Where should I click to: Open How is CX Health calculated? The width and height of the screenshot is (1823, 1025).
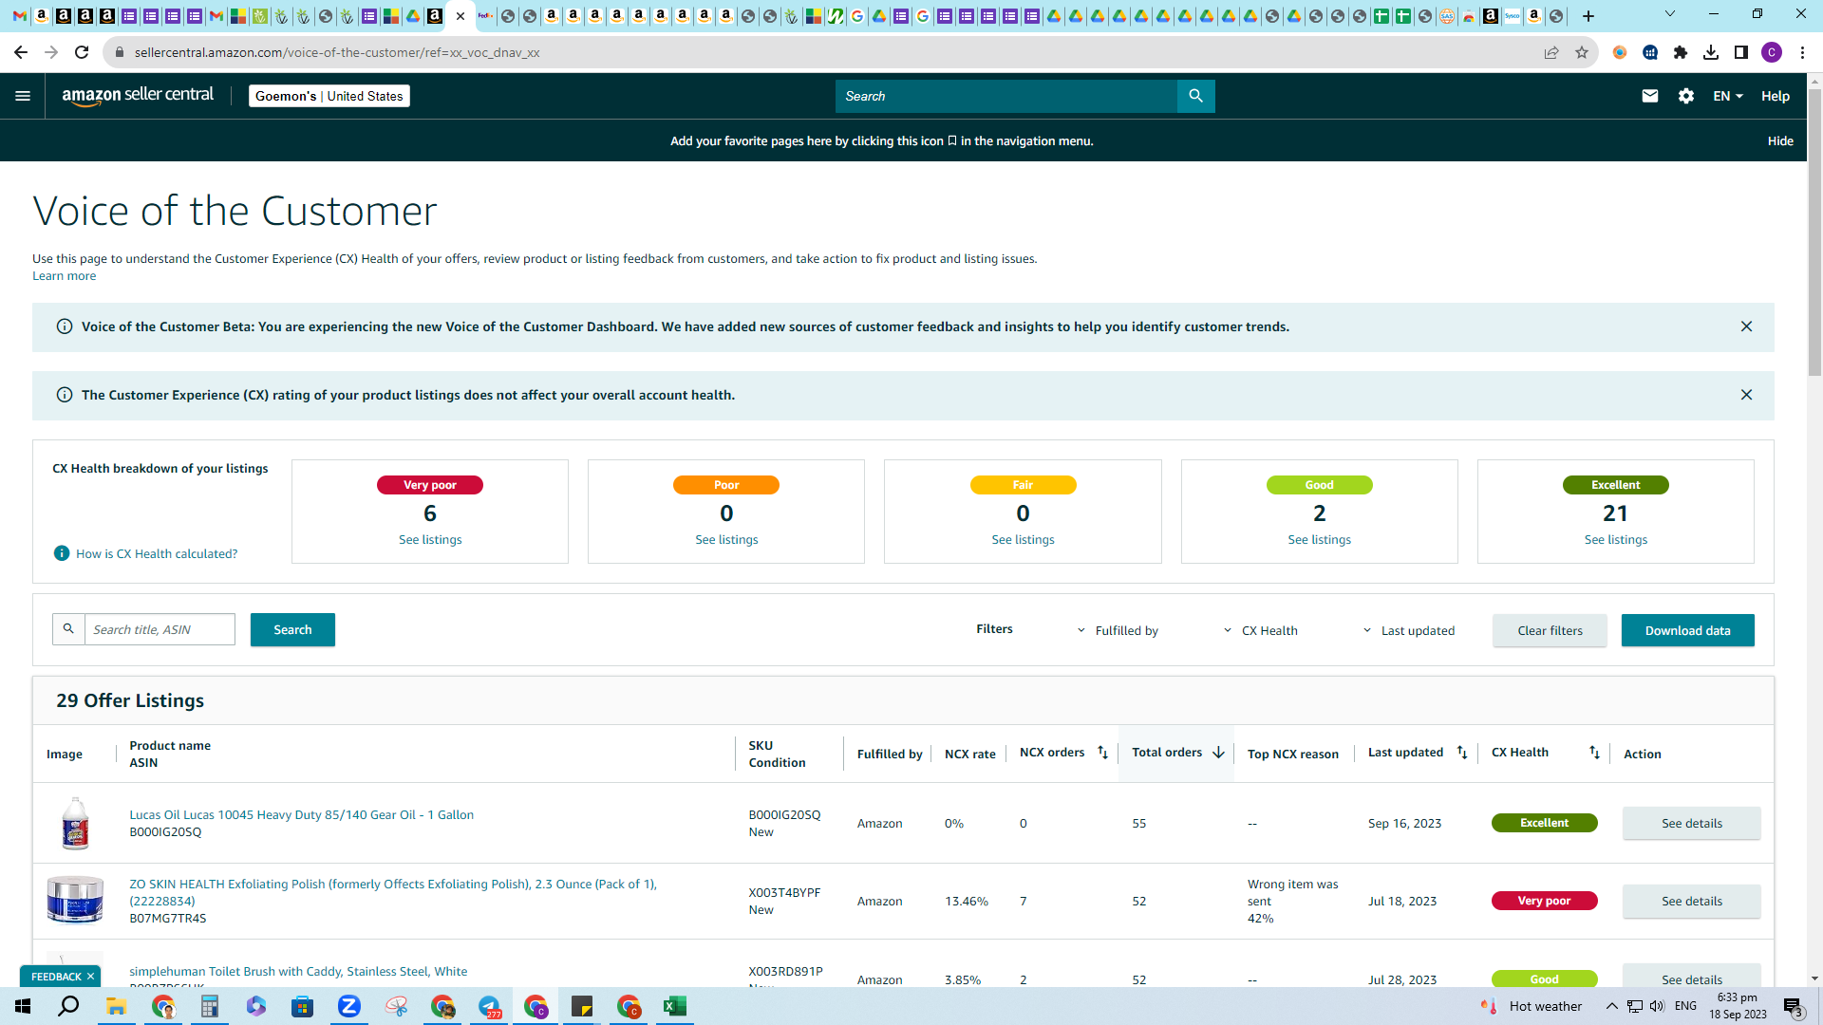tap(157, 554)
